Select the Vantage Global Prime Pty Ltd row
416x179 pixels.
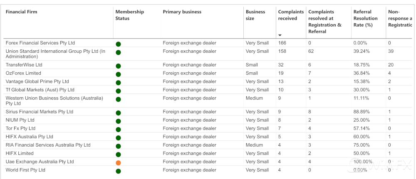pos(208,81)
